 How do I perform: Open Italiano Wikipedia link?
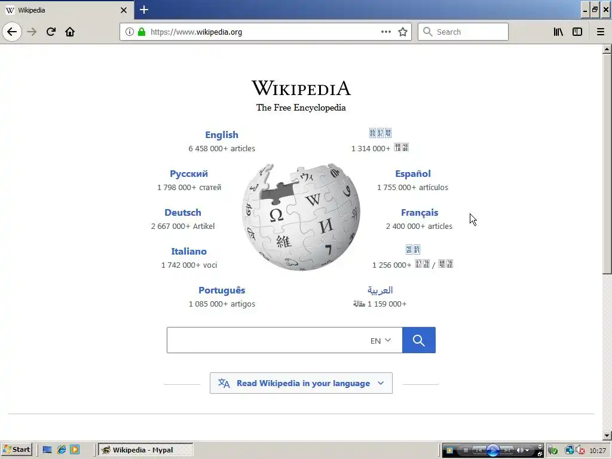189,252
